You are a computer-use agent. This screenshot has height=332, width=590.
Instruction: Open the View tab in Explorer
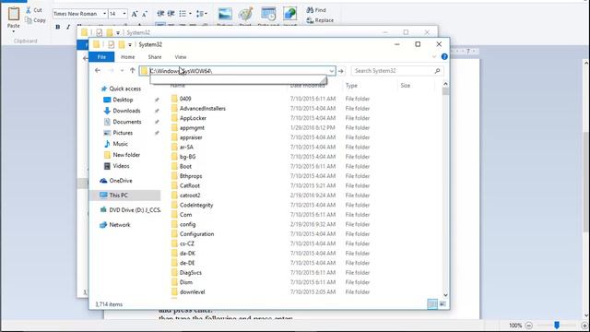(x=181, y=57)
